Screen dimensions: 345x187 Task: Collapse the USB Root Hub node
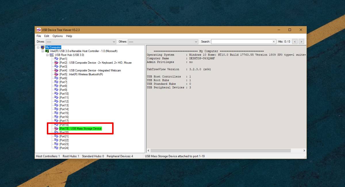[47, 55]
